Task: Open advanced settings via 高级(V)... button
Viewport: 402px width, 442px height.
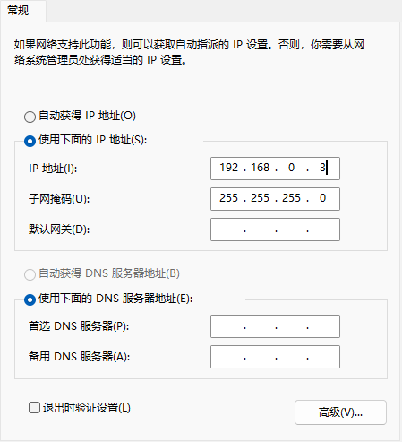Action: click(340, 412)
